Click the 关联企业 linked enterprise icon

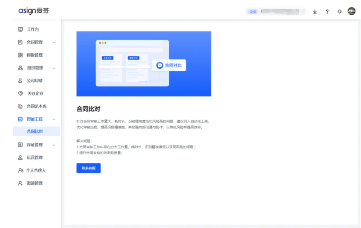pos(20,94)
